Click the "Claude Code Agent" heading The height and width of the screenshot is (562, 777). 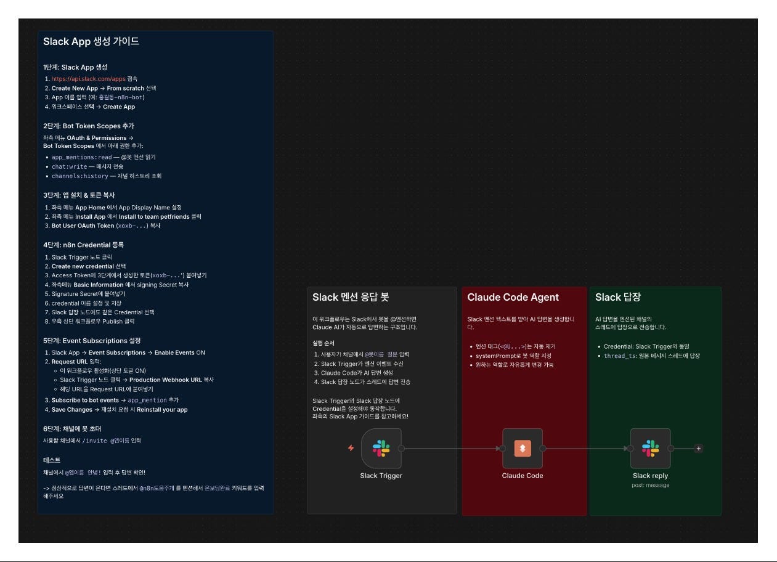[x=513, y=297]
